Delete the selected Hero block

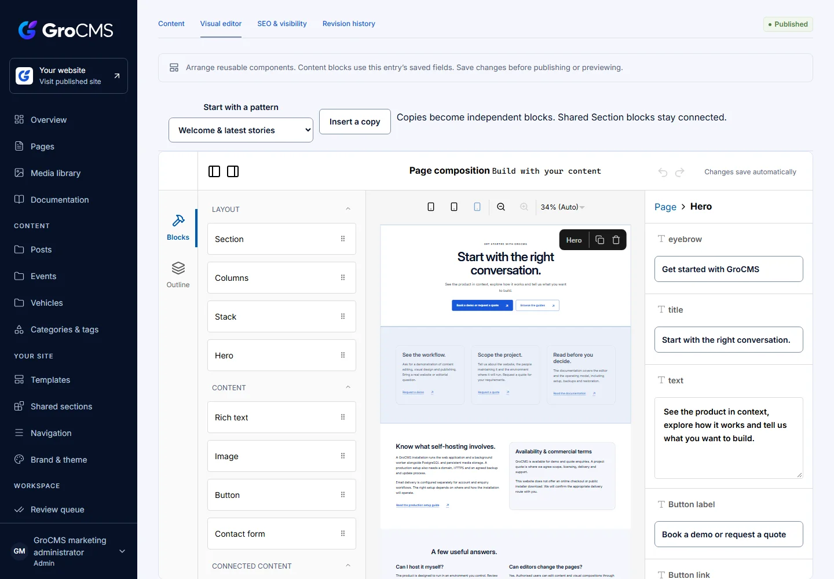pyautogui.click(x=616, y=240)
